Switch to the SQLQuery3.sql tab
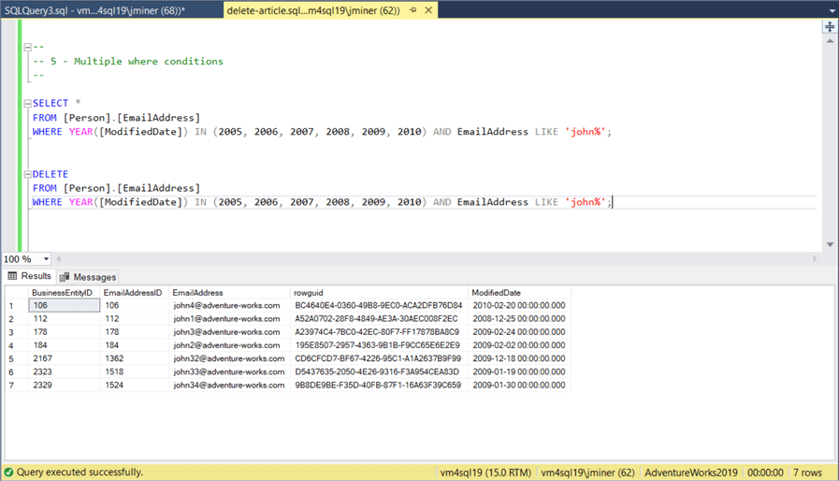This screenshot has width=839, height=481. (95, 10)
